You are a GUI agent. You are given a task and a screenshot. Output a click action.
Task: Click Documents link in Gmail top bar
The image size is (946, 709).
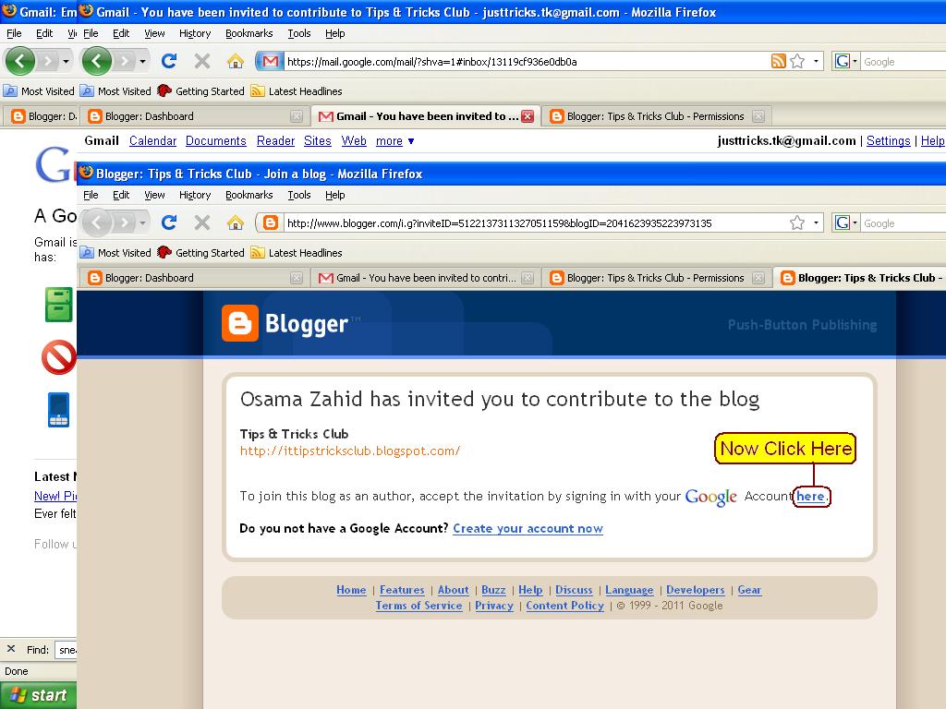[216, 140]
